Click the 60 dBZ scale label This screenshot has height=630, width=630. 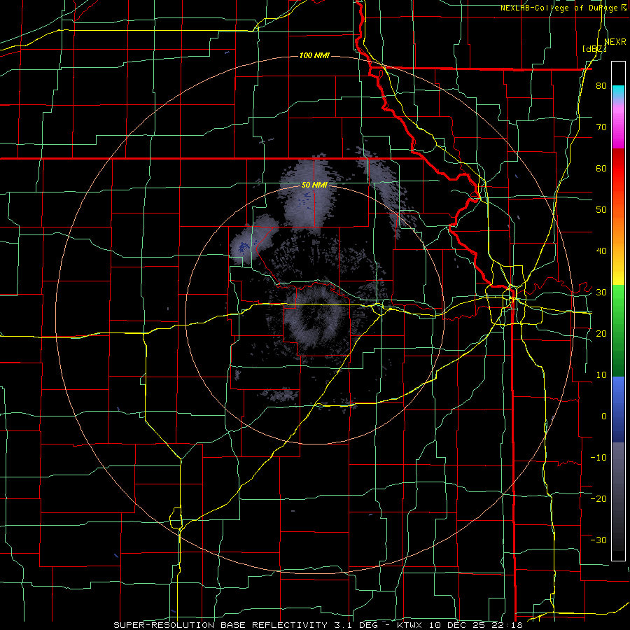pyautogui.click(x=601, y=168)
